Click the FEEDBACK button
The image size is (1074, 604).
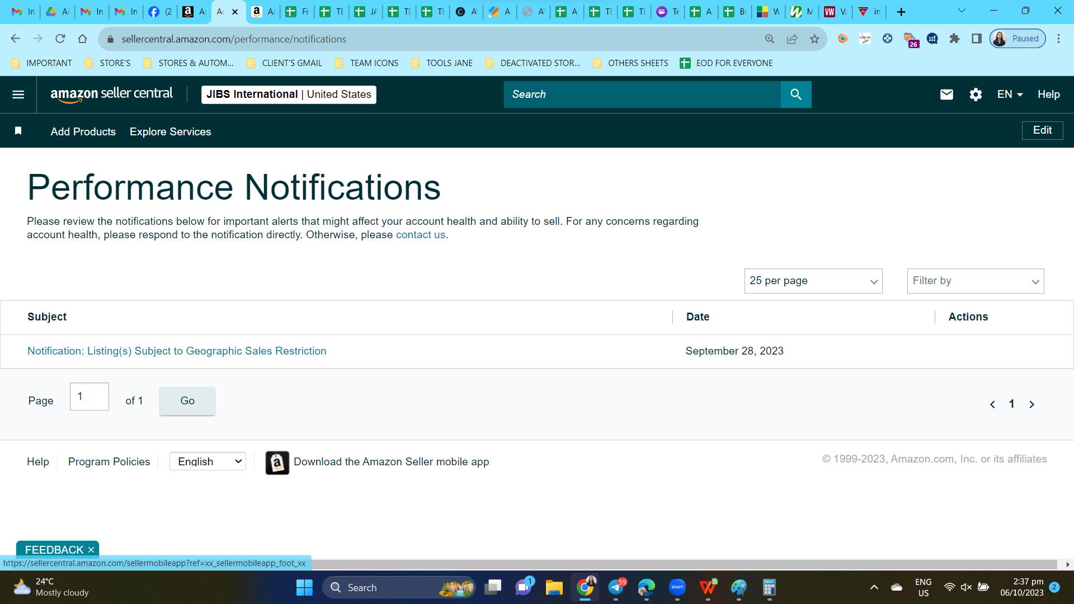[x=54, y=550]
